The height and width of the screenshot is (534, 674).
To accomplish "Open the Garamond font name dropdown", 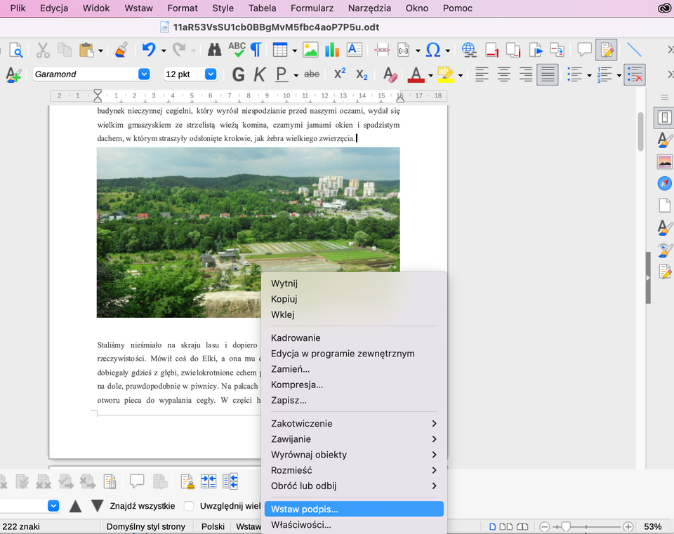I will 143,74.
